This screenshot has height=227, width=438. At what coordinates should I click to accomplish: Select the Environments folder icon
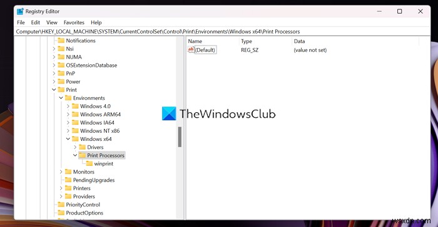(x=68, y=98)
